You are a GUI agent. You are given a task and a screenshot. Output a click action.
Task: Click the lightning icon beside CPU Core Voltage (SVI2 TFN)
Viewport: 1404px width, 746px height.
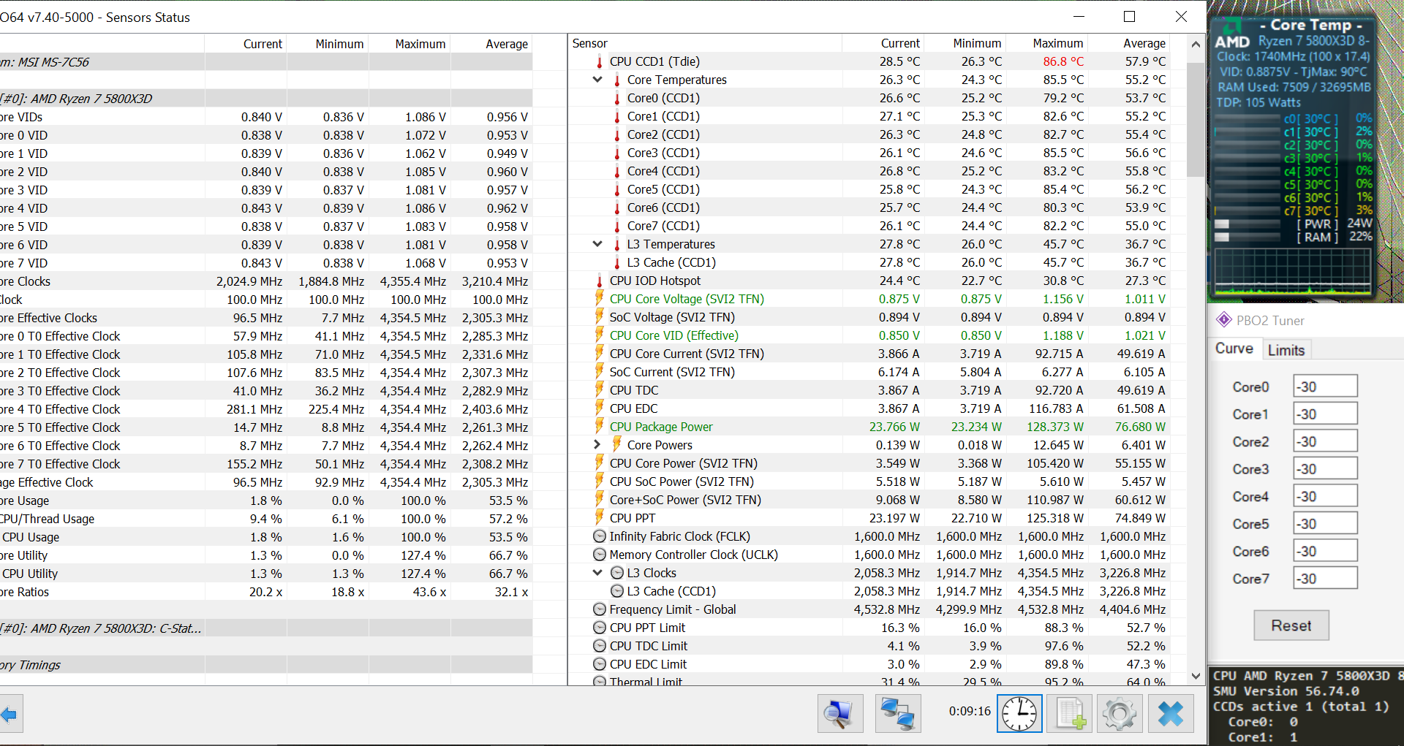coord(600,299)
